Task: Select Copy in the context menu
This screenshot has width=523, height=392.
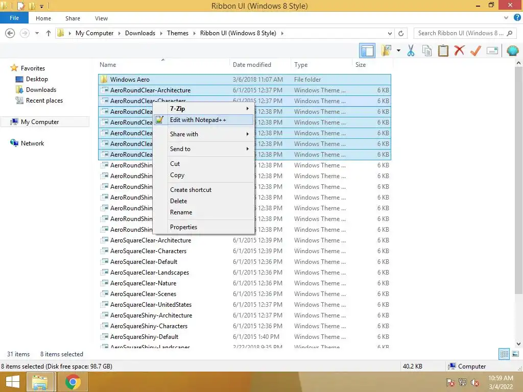Action: (204, 175)
